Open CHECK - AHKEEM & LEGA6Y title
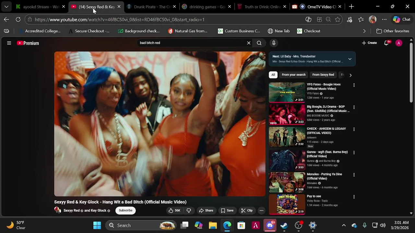415x233 pixels. [x=326, y=131]
